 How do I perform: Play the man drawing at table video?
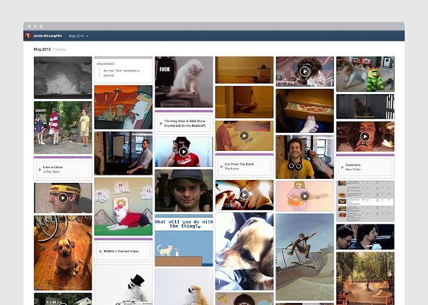244,135
